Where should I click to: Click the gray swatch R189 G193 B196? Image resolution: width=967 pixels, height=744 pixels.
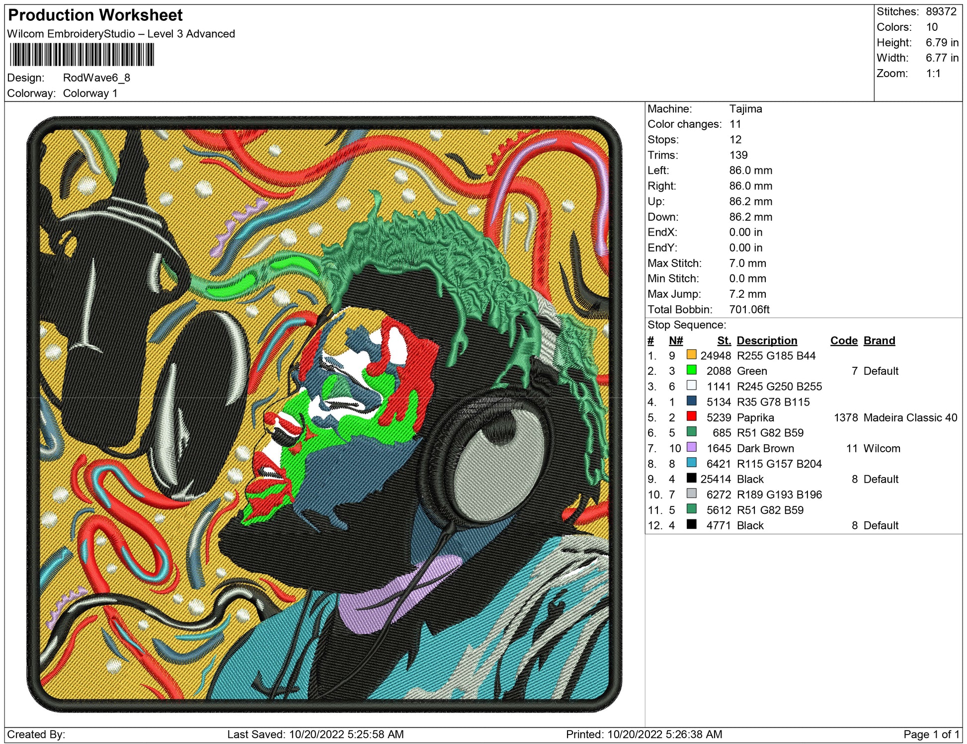click(x=691, y=493)
